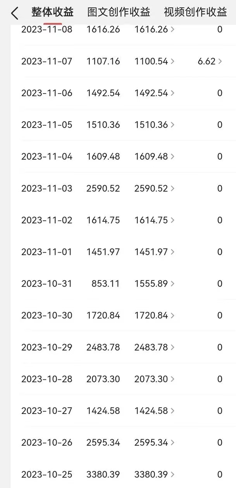
Task: Click the 1720.84 image-text earnings amount
Action: point(151,316)
